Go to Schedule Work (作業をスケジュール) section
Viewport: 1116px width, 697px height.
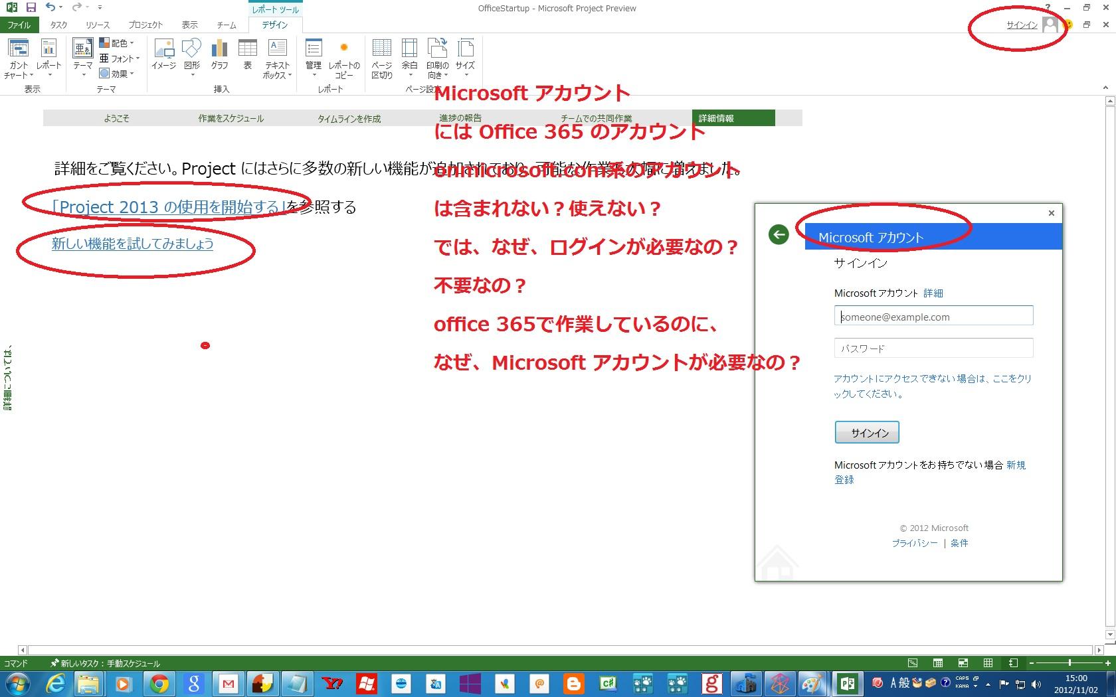tap(231, 118)
